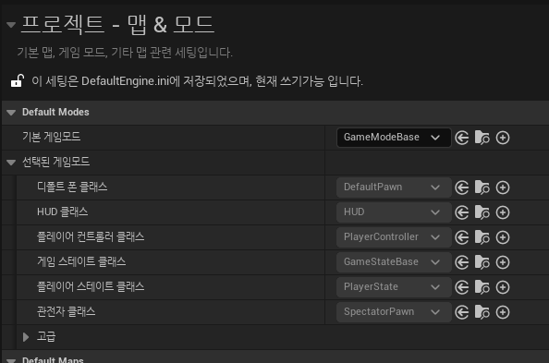Select the 기본 게임모드 property label
This screenshot has height=363, width=549.
(52, 137)
